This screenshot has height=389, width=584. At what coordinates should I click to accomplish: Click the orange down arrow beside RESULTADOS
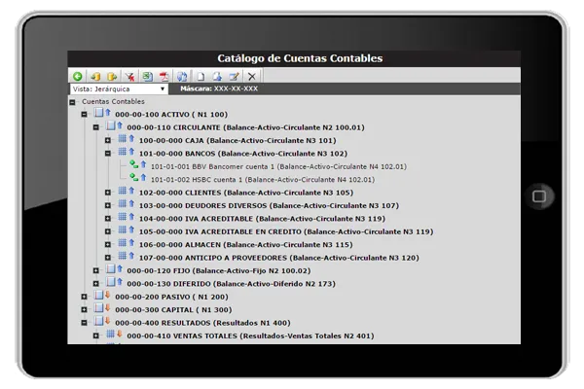pos(108,321)
